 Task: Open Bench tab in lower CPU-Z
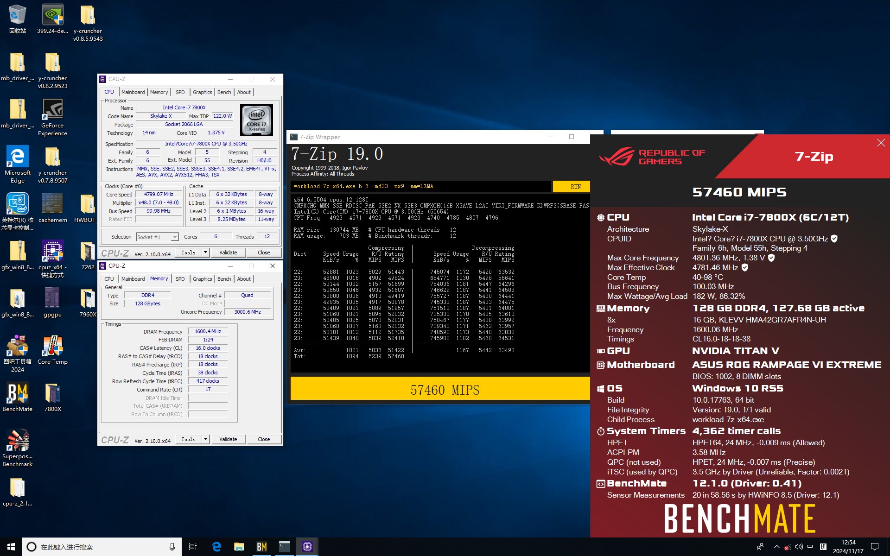224,279
